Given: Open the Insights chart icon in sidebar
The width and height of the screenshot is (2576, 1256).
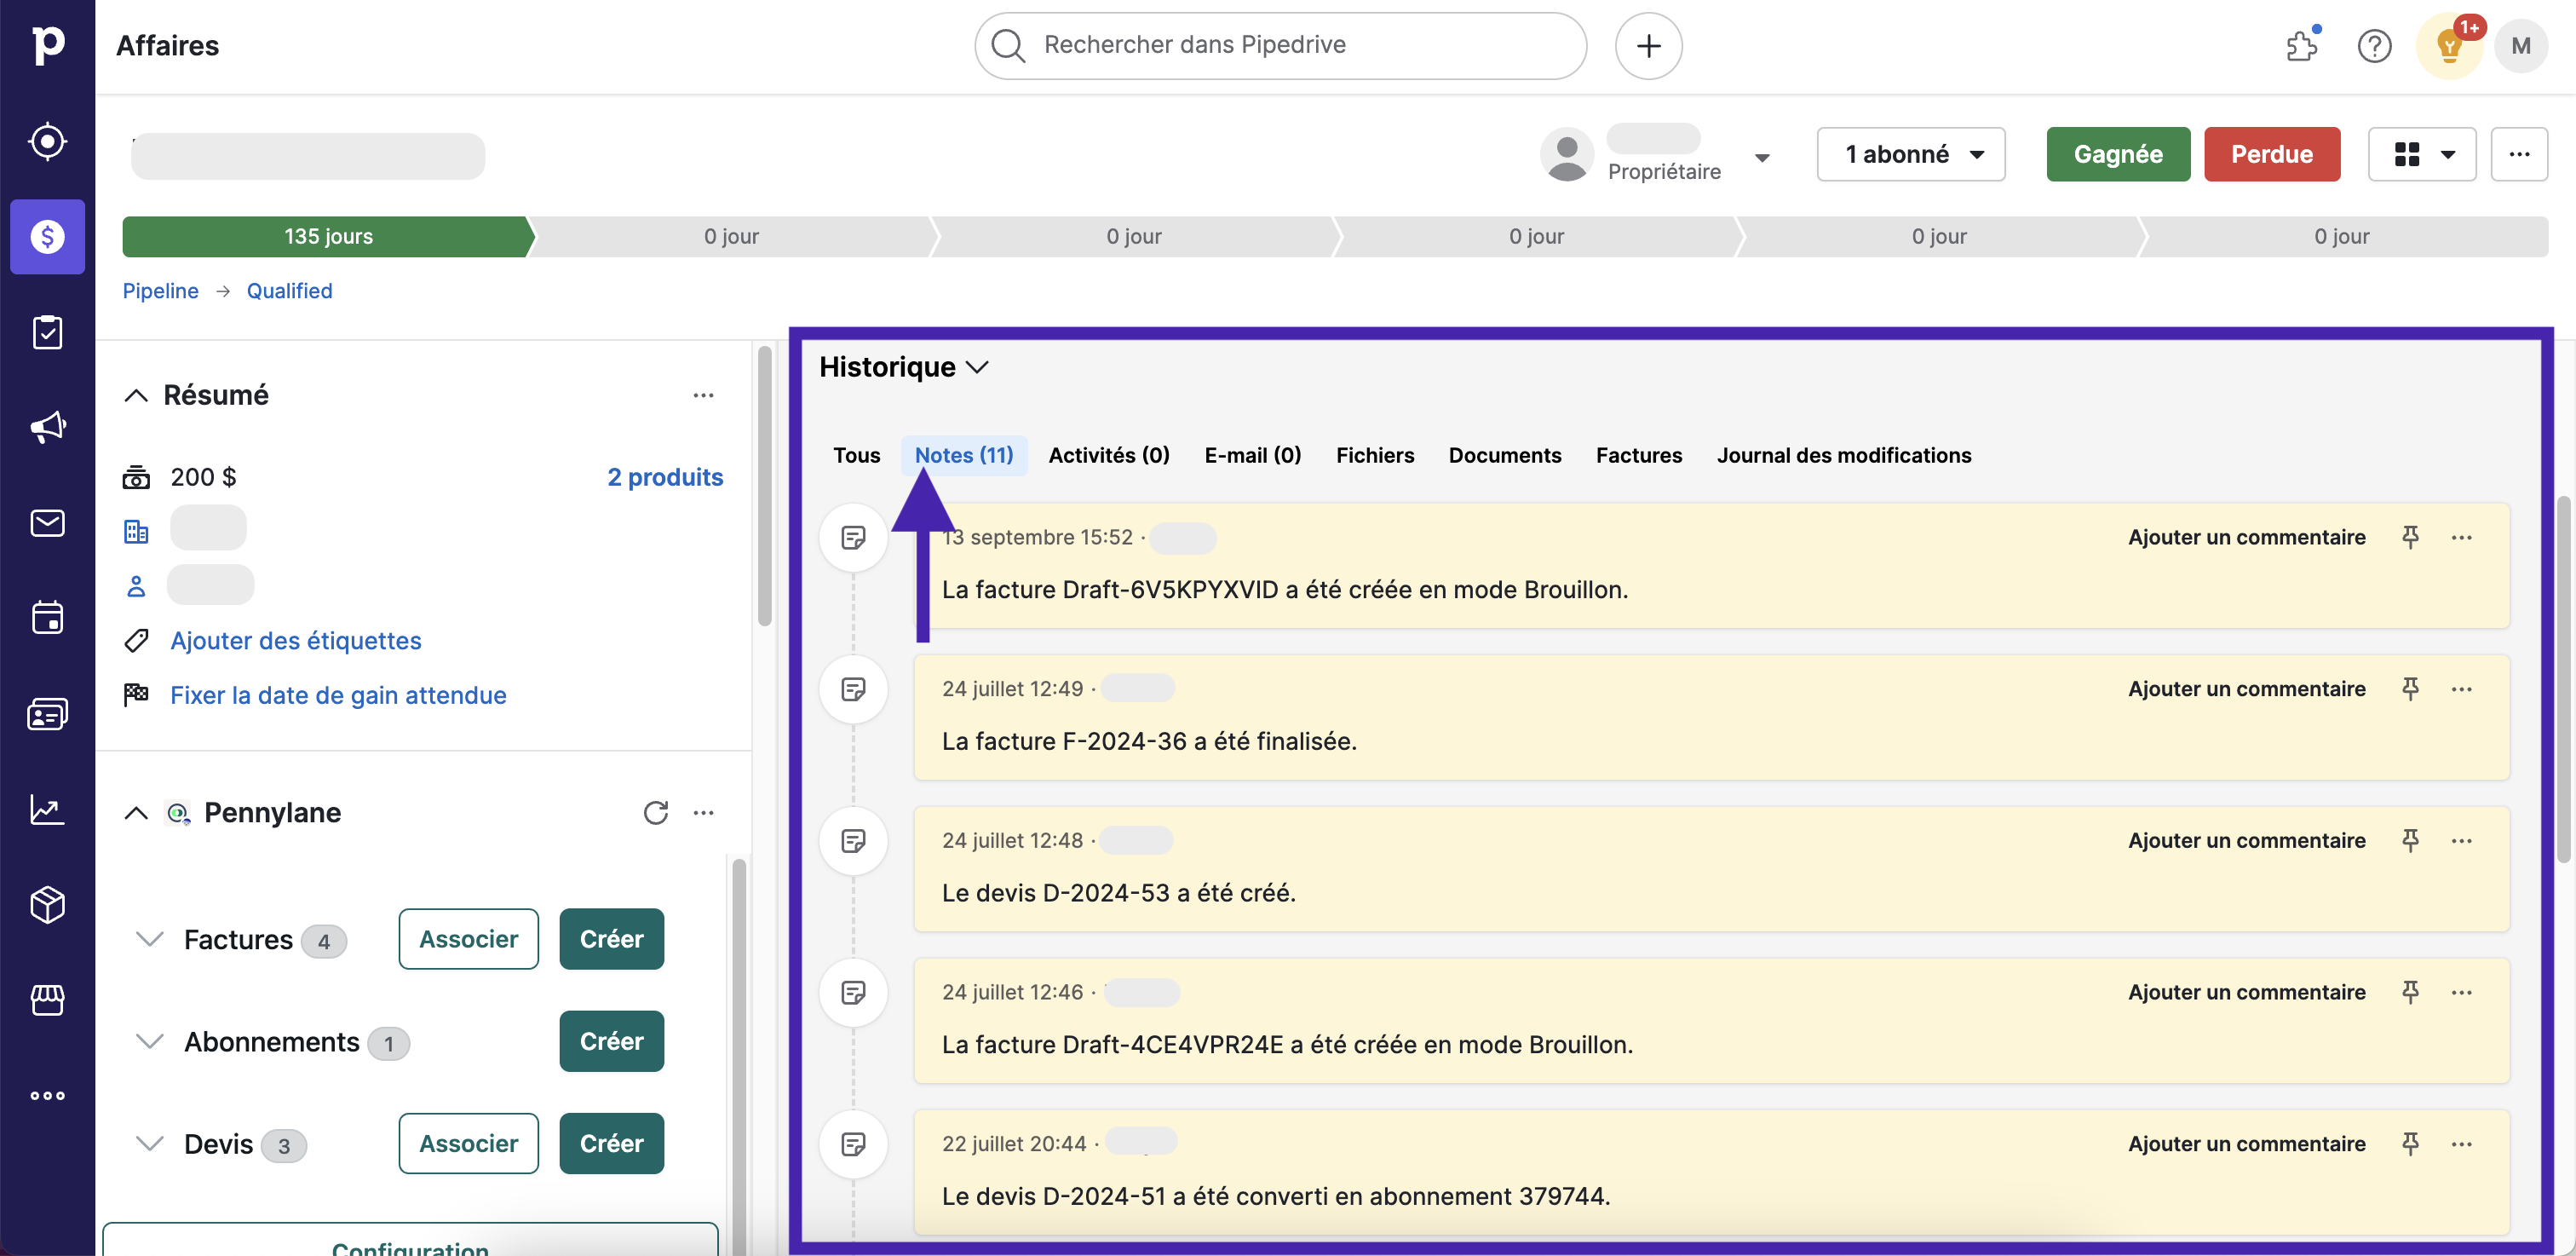Looking at the screenshot, I should pos(47,809).
